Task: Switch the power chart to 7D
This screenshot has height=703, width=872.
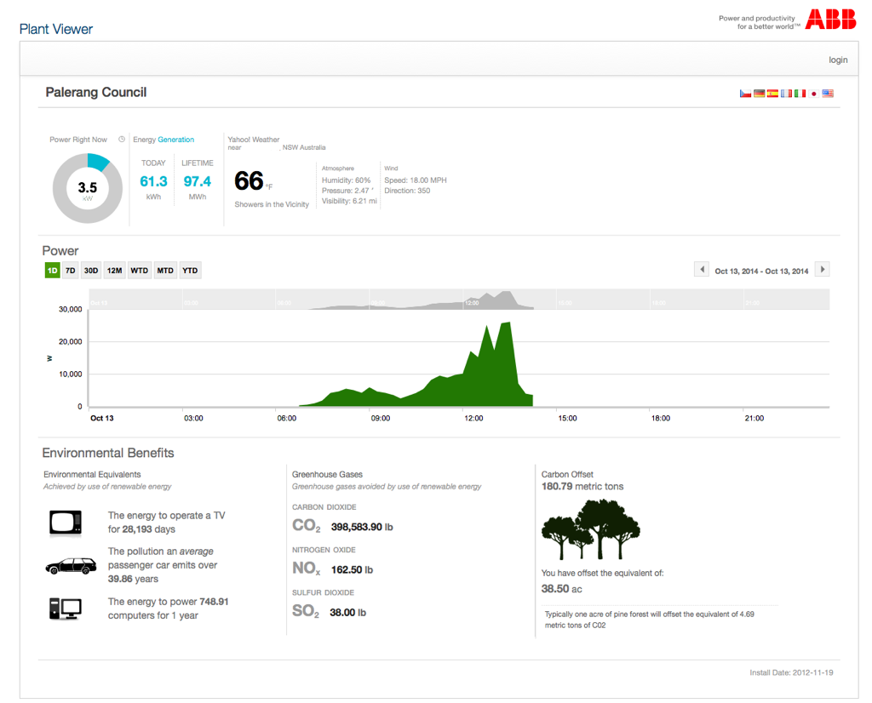Action: pos(71,271)
